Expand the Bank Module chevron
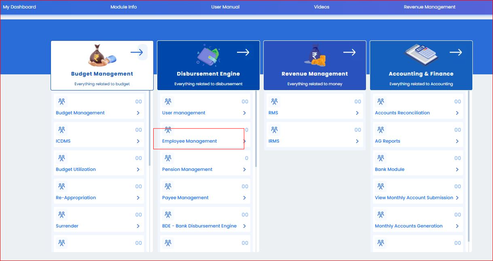The height and width of the screenshot is (261, 493). [457, 170]
